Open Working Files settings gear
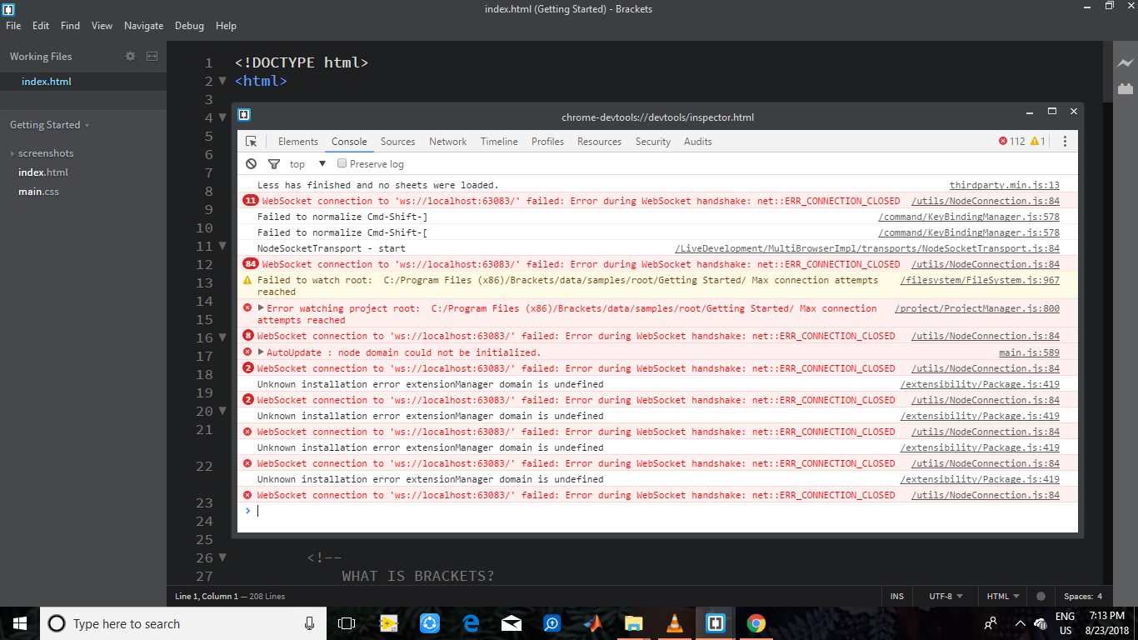 pyautogui.click(x=130, y=56)
